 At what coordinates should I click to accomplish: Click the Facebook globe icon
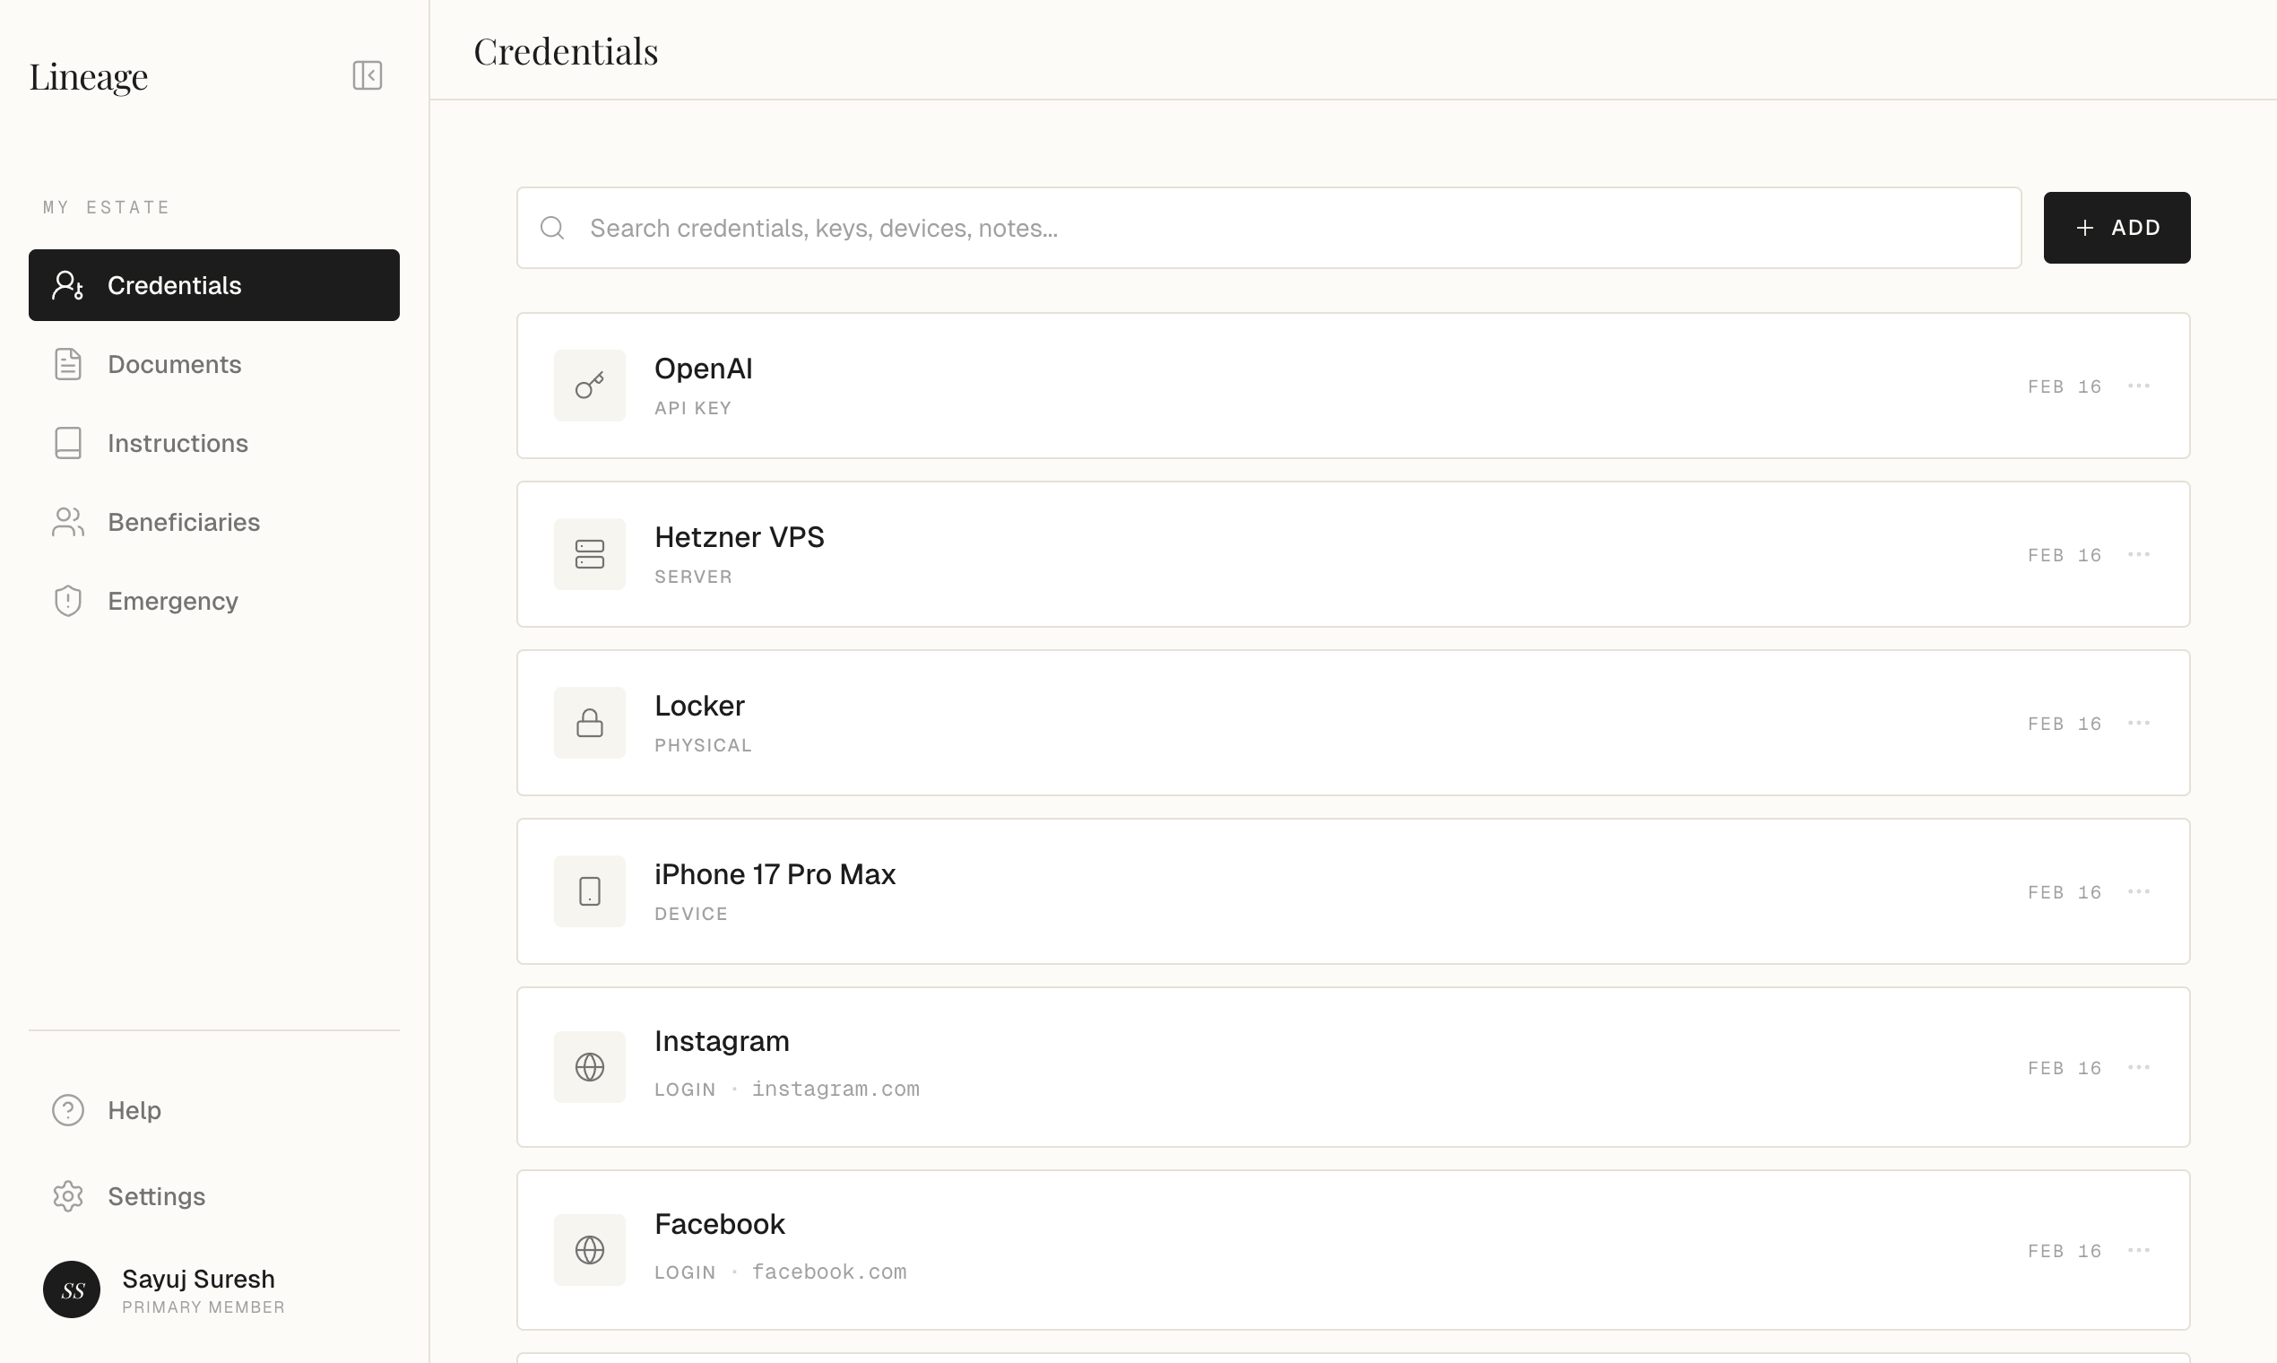(x=590, y=1250)
